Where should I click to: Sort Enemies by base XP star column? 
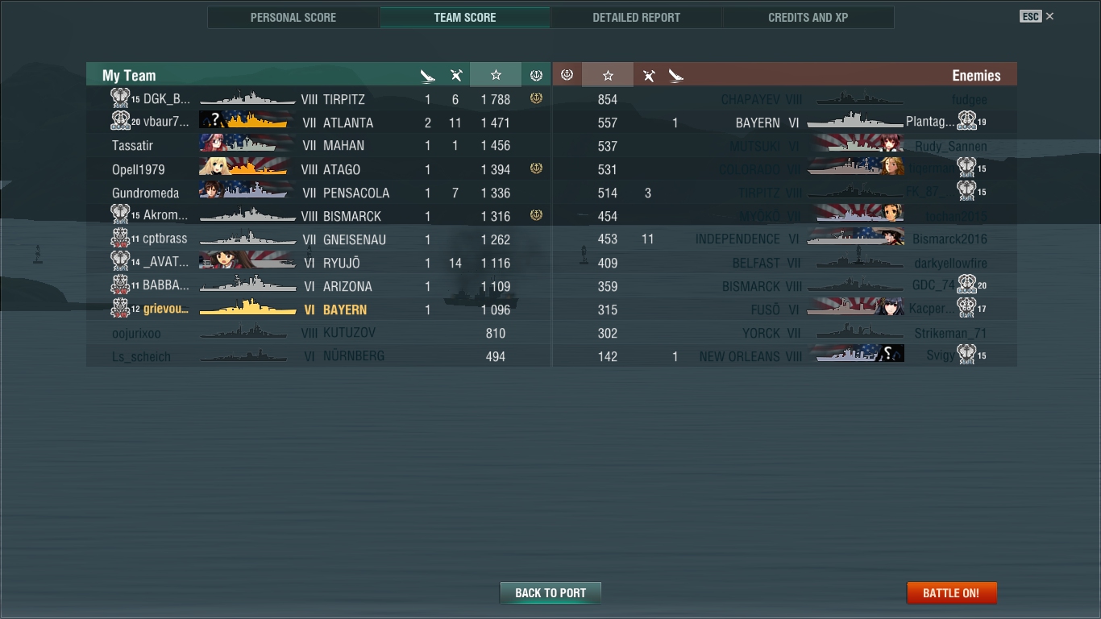(608, 75)
